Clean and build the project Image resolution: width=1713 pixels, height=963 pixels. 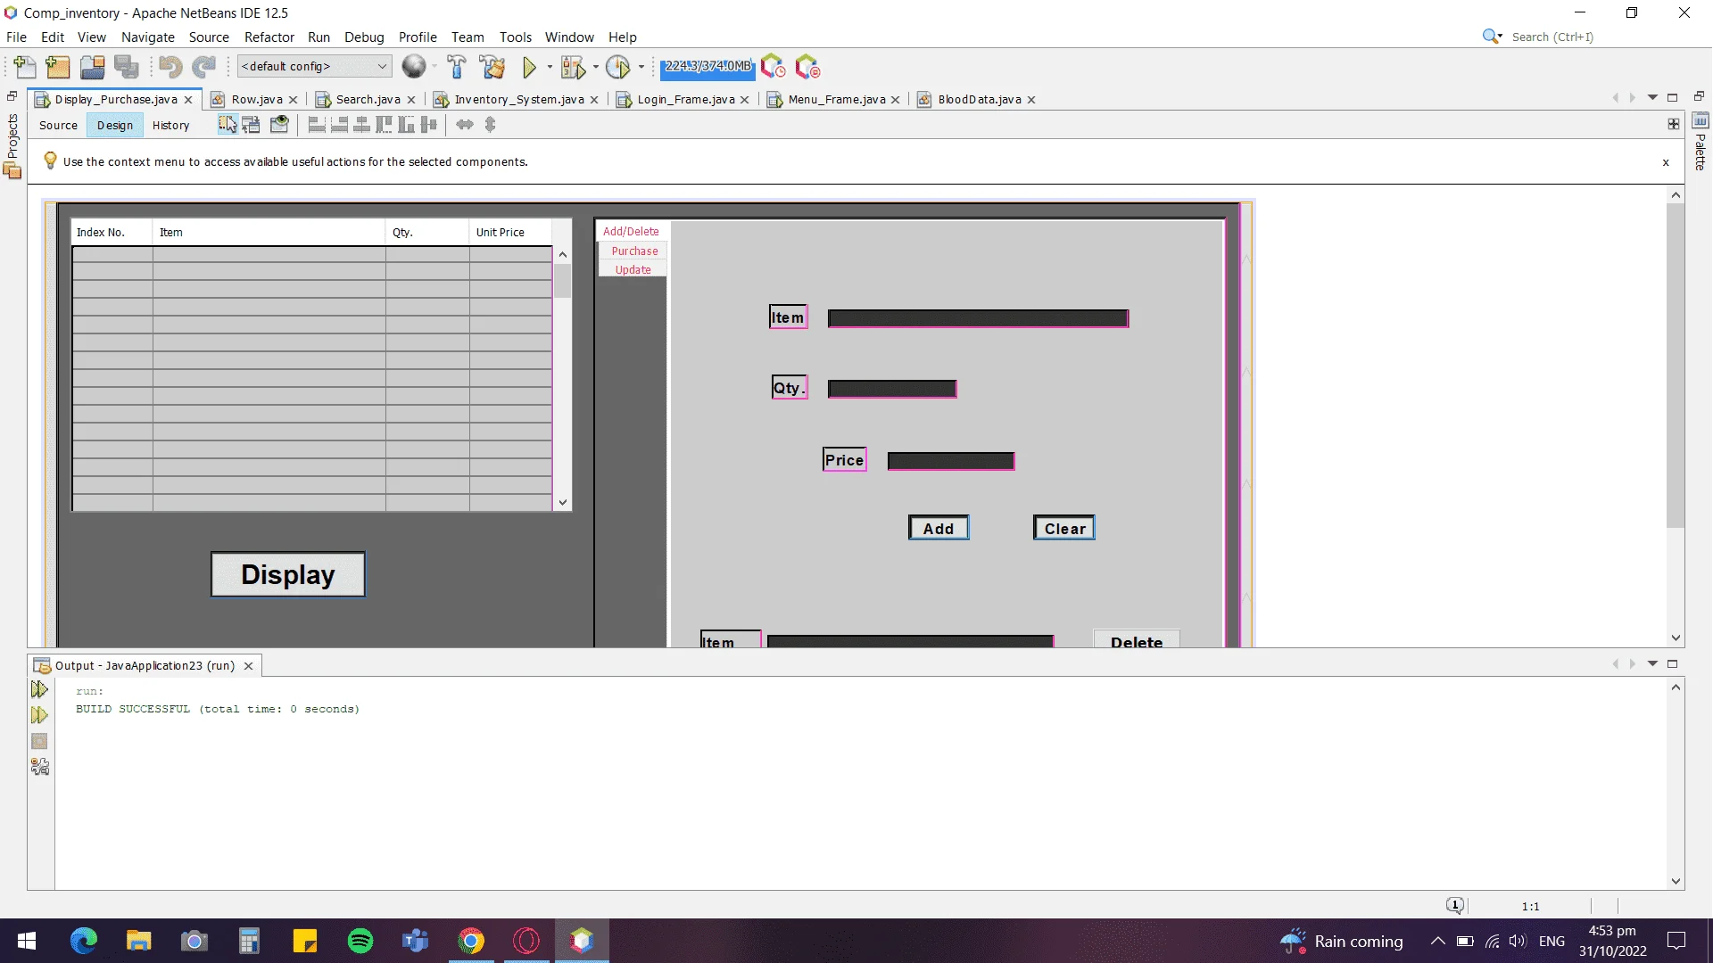[492, 67]
